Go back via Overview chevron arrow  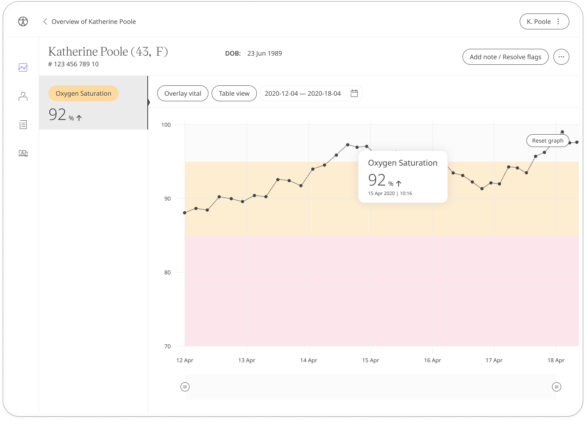45,21
